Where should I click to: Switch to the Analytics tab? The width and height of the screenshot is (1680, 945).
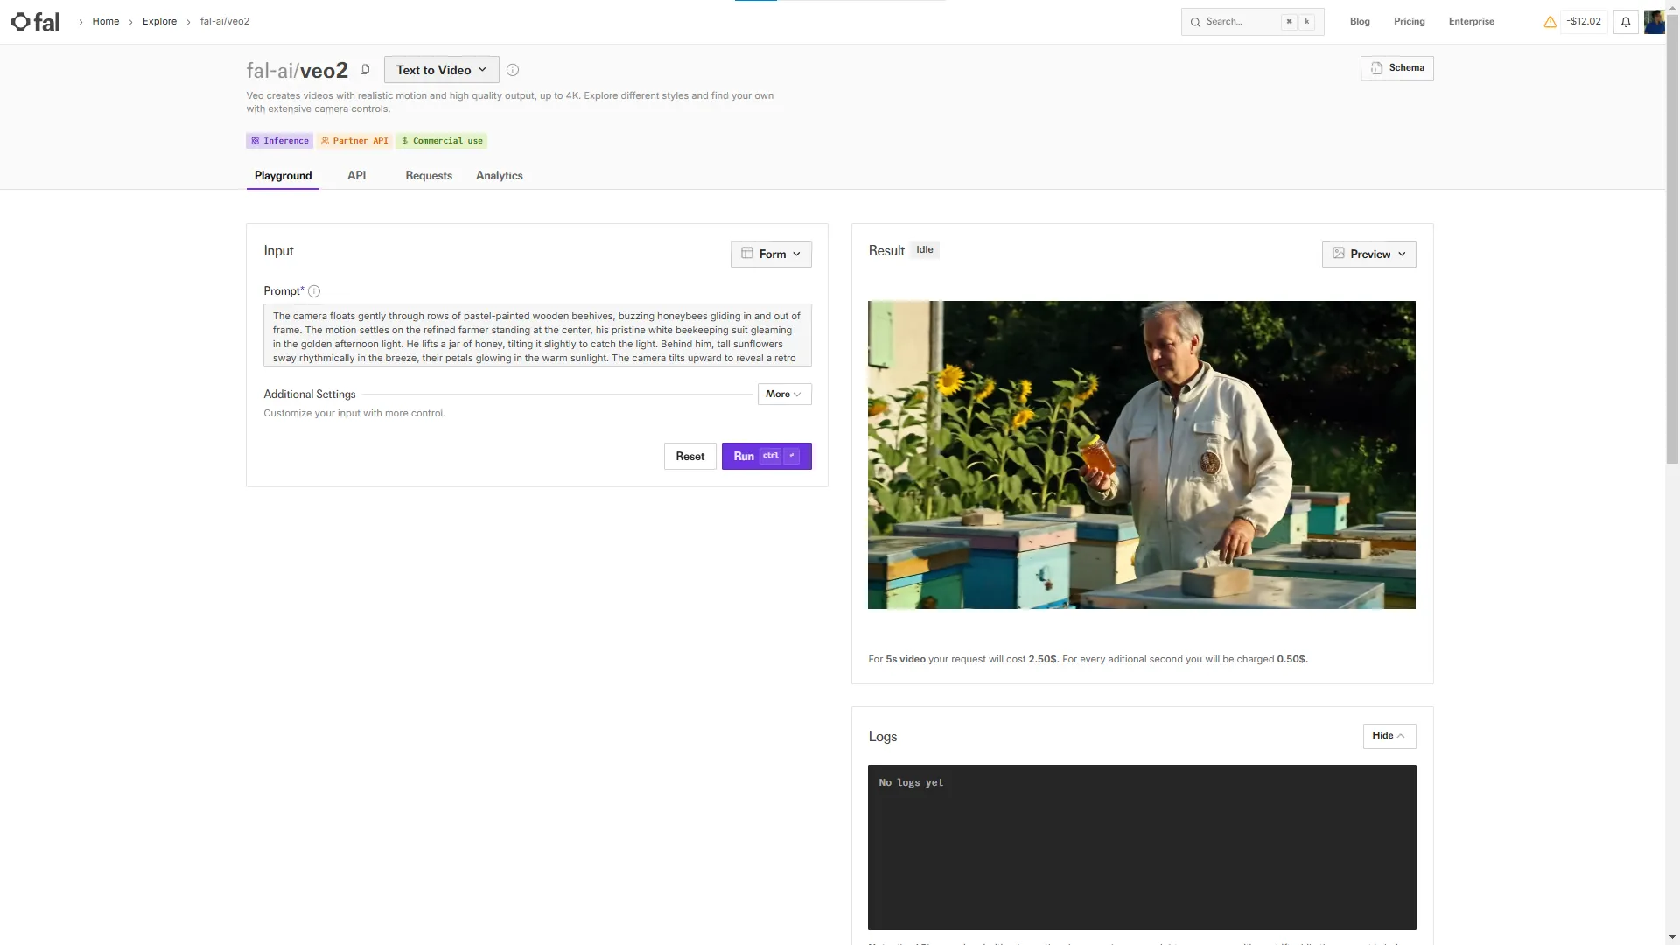click(499, 176)
